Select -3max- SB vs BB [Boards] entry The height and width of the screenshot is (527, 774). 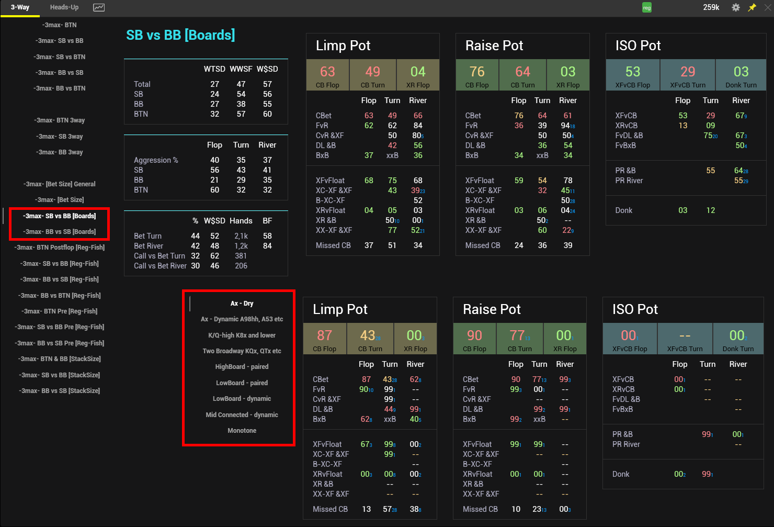[60, 216]
